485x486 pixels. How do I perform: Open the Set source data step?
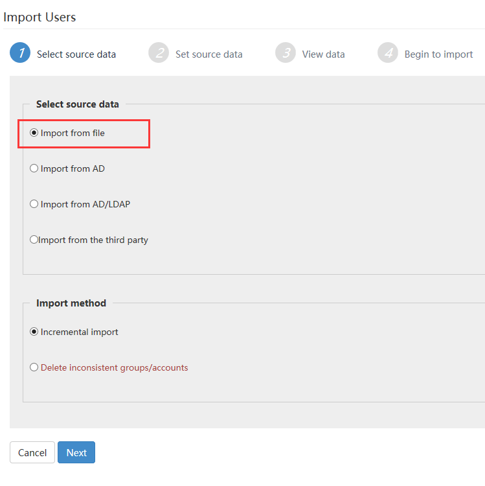tap(209, 54)
